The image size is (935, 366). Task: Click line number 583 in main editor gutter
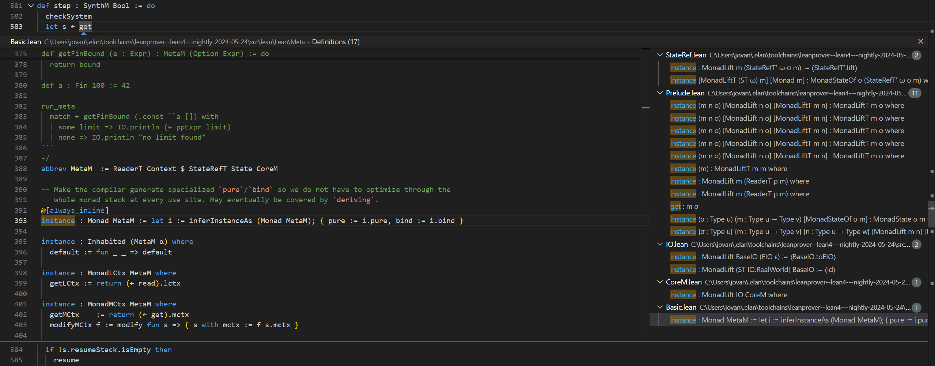(x=16, y=27)
